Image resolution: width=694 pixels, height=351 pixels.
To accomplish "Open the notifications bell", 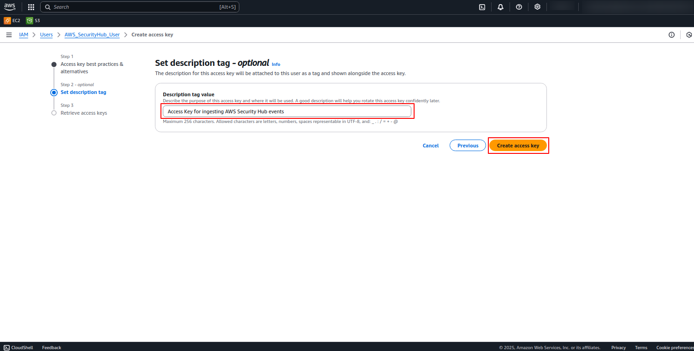I will (x=500, y=7).
